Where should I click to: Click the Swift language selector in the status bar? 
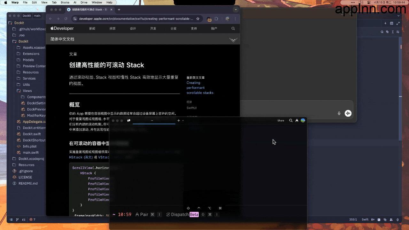[x=365, y=219]
